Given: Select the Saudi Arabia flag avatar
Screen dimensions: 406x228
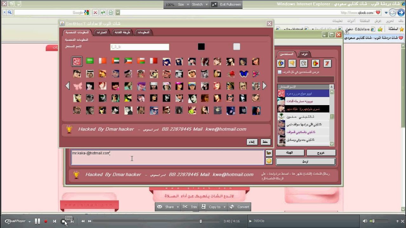Looking at the screenshot, I should click(x=90, y=61).
